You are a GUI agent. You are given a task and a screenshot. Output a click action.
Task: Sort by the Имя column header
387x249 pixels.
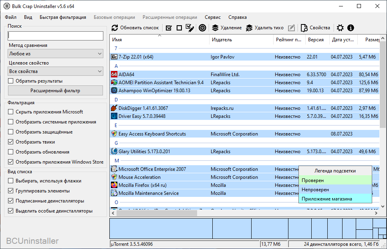(159, 40)
